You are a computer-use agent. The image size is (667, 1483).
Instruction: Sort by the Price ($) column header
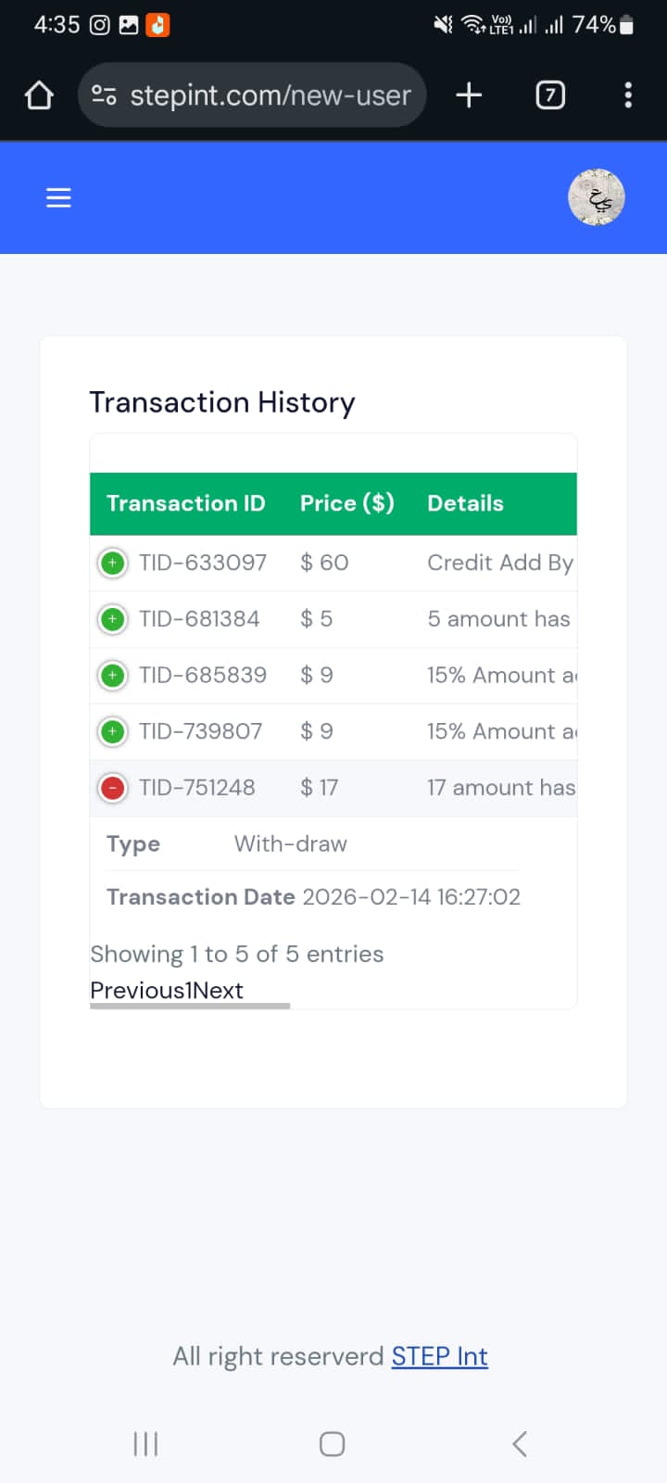click(x=347, y=503)
